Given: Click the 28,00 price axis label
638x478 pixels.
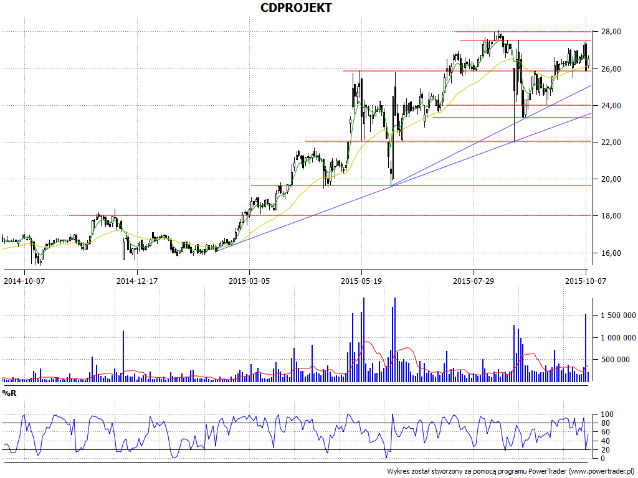Looking at the screenshot, I should pyautogui.click(x=612, y=32).
